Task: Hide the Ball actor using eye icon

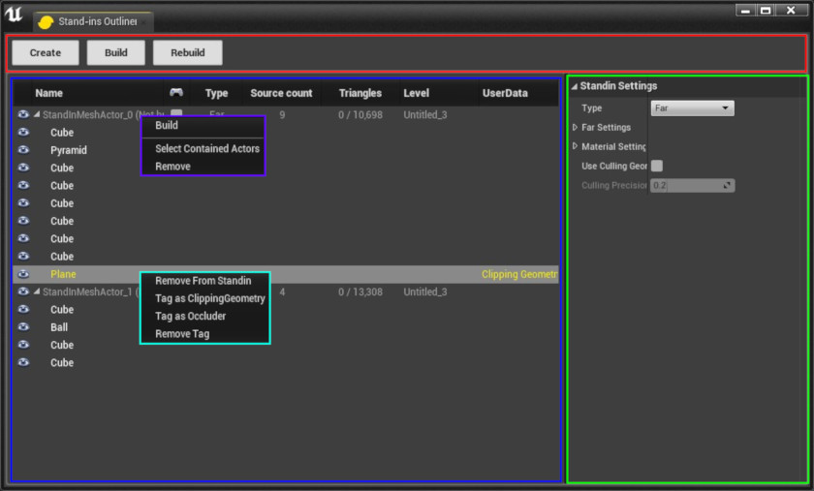Action: click(x=23, y=327)
